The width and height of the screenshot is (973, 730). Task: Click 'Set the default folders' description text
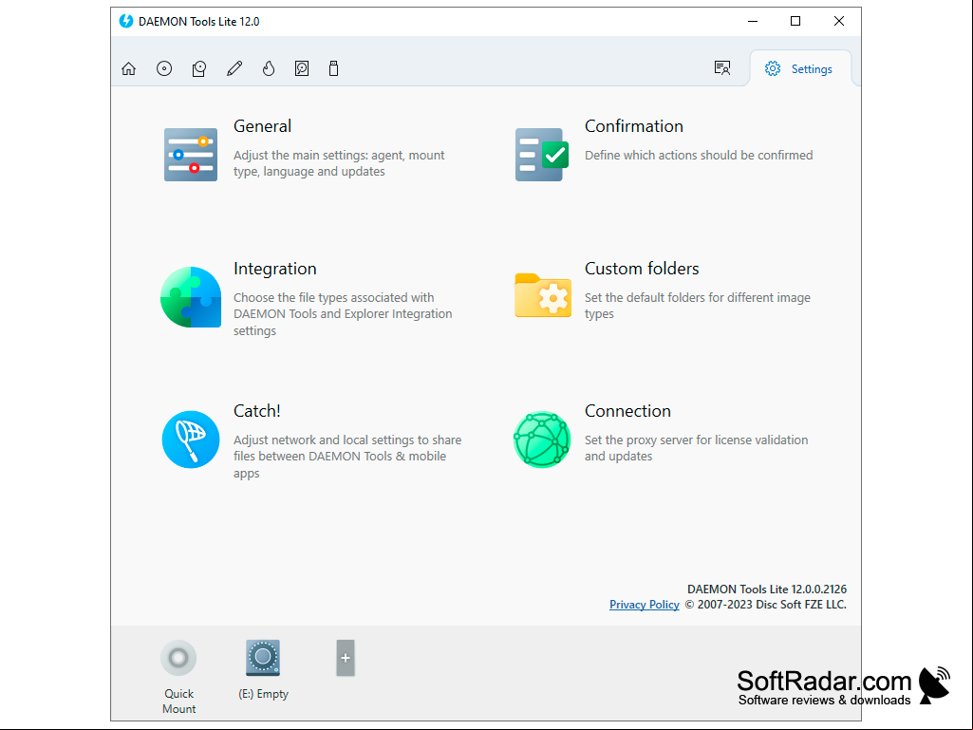[698, 306]
